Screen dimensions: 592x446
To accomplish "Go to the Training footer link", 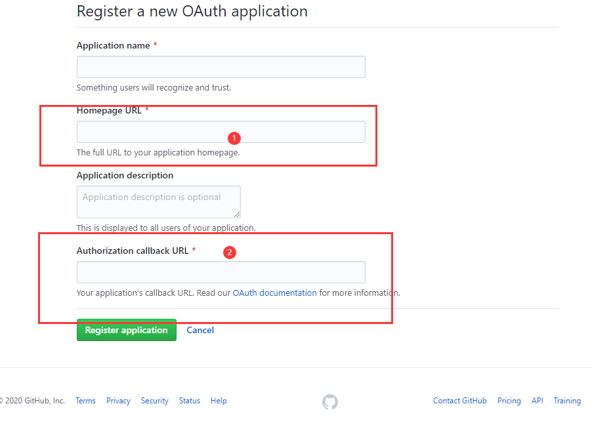I will click(567, 401).
